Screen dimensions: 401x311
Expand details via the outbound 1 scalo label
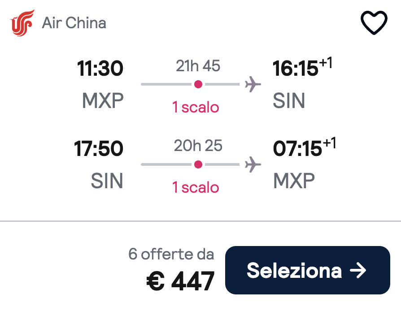point(196,107)
